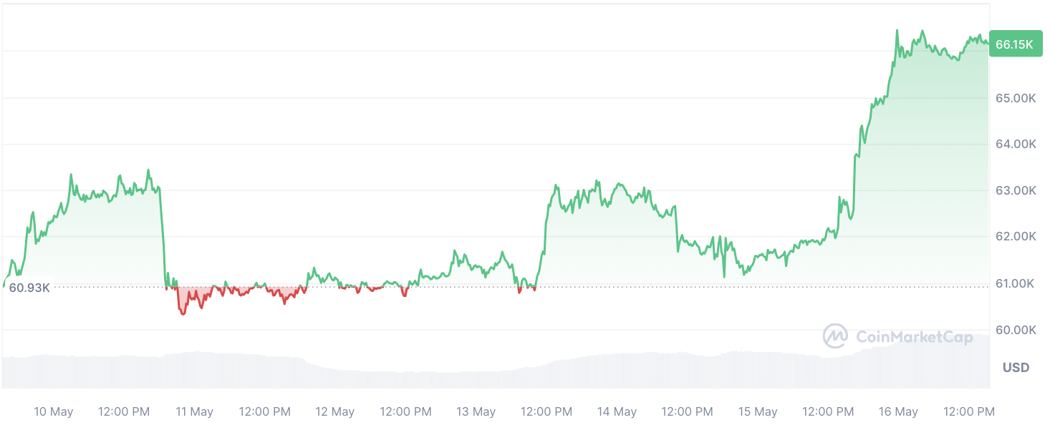This screenshot has height=425, width=1050.
Task: Select the 65.00K price axis label
Action: coord(1016,97)
